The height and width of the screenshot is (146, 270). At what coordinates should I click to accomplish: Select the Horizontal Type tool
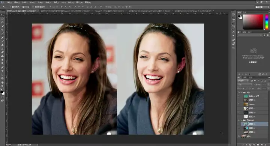pyautogui.click(x=2, y=71)
